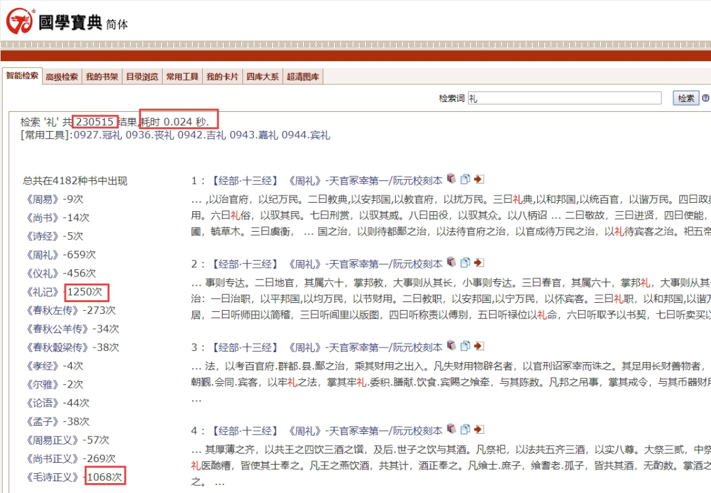This screenshot has width=711, height=493.
Task: Open the book-reading icon on first 《周礼》 result
Action: click(x=452, y=178)
